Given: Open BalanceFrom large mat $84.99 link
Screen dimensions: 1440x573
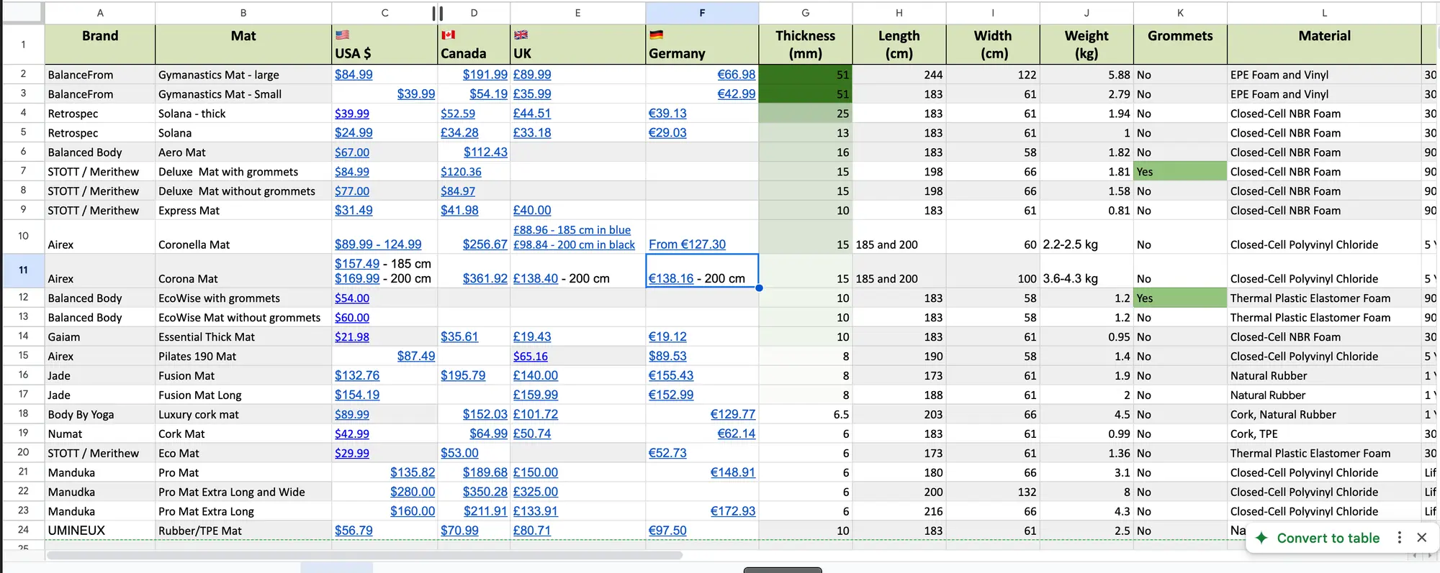Looking at the screenshot, I should coord(354,75).
